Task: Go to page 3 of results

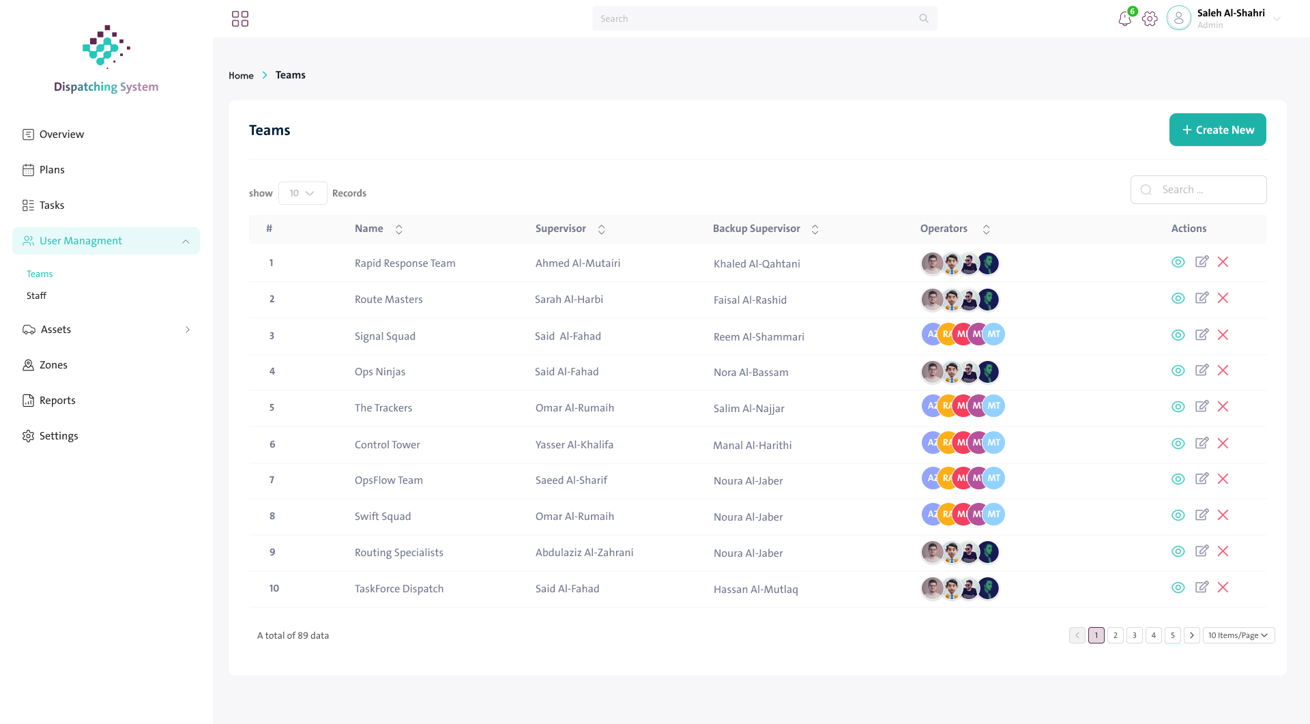Action: [x=1135, y=635]
